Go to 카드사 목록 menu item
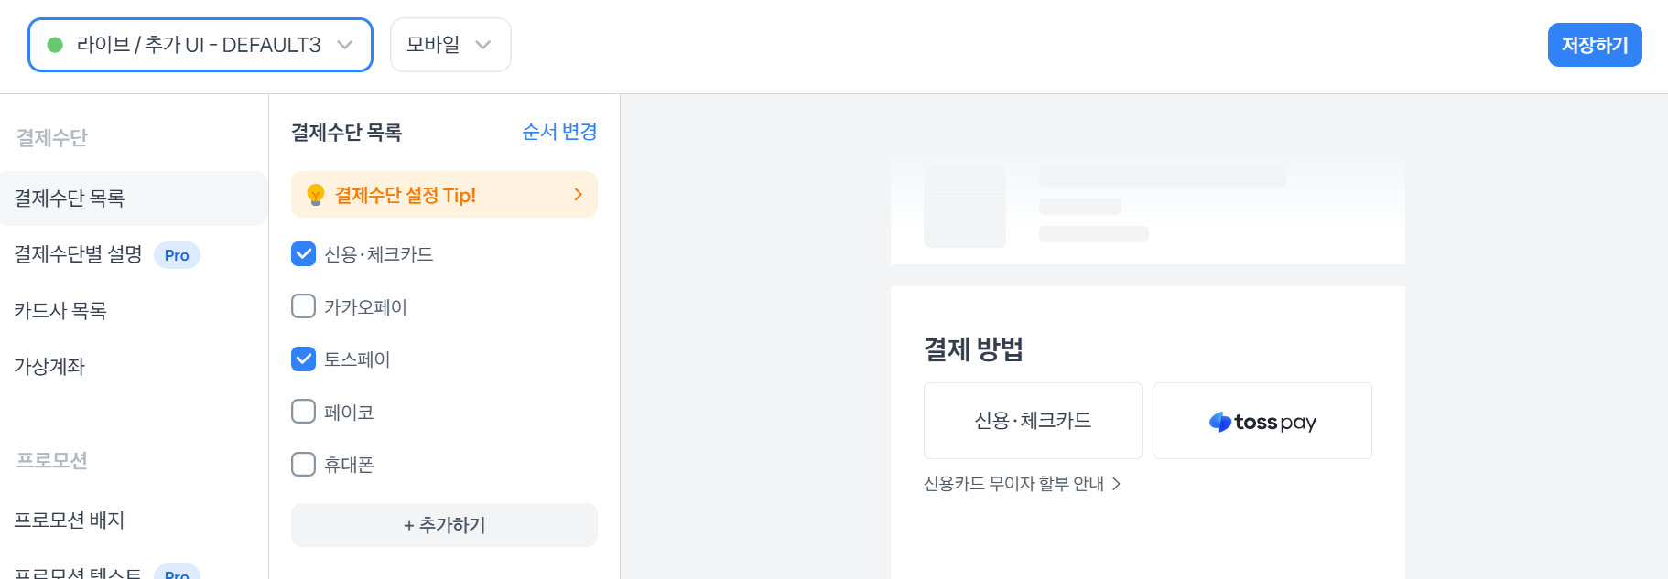 [x=60, y=311]
